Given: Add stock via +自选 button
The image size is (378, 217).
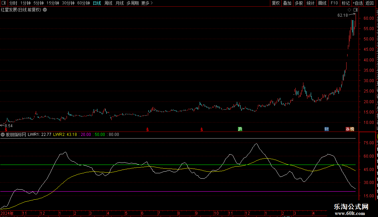Looking at the screenshot, I should tap(358, 3).
